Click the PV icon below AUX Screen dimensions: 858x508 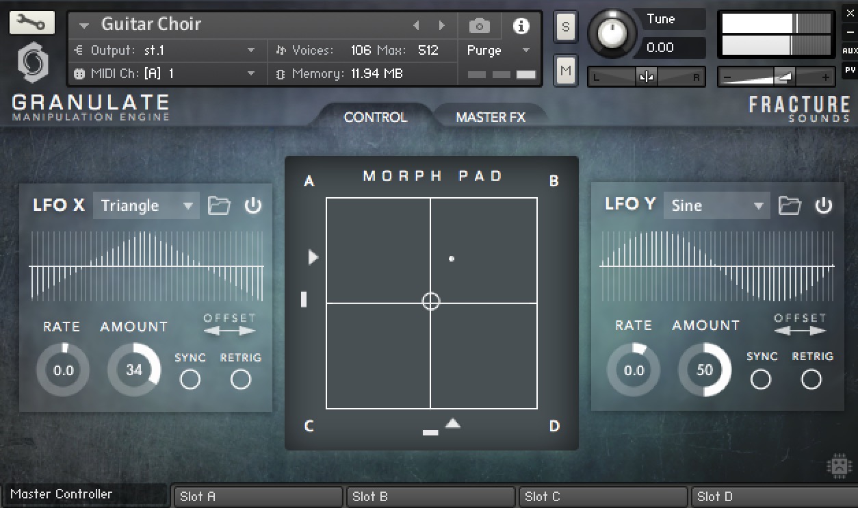[x=850, y=68]
